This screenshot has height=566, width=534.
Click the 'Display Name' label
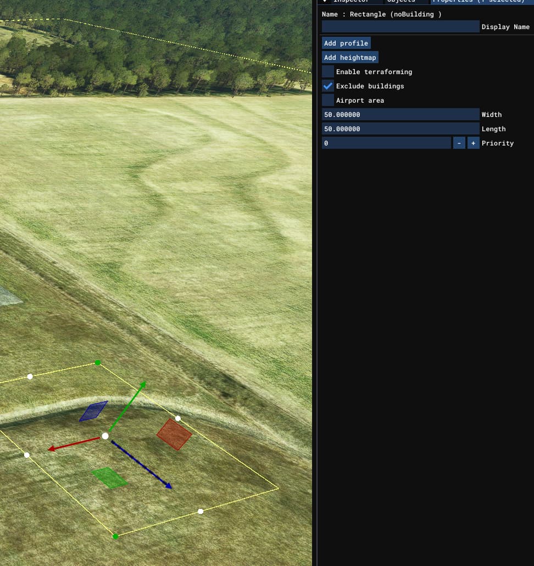(x=505, y=27)
